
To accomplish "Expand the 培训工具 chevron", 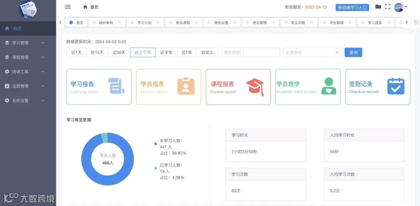I will coord(43,72).
